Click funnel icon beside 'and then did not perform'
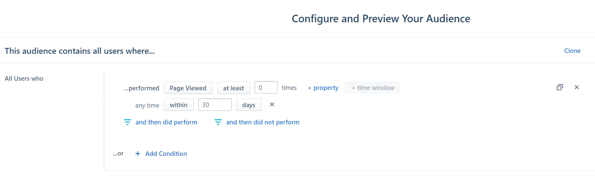595x179 pixels. click(218, 122)
